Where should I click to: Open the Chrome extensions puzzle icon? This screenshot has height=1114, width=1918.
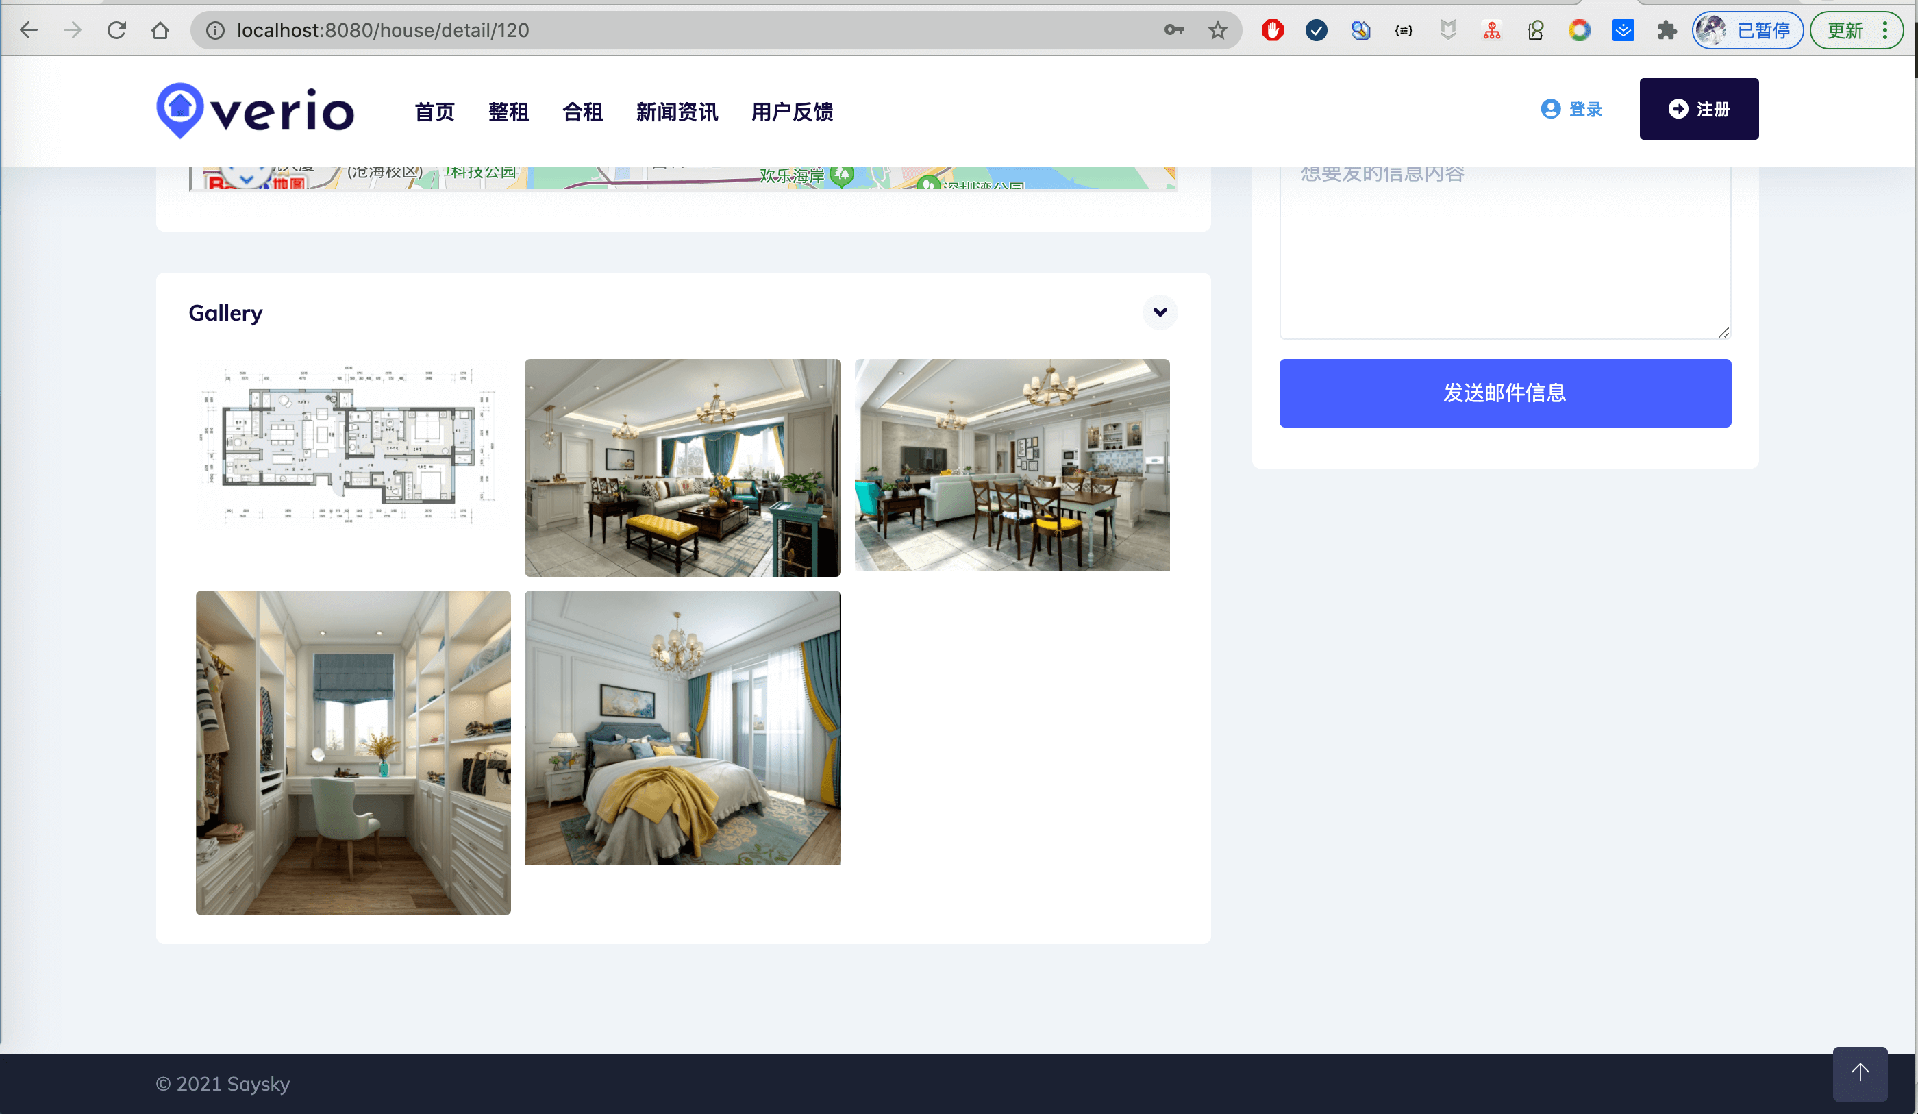click(x=1667, y=30)
